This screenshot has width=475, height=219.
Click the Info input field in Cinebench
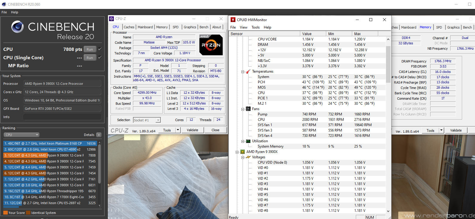coord(62,117)
